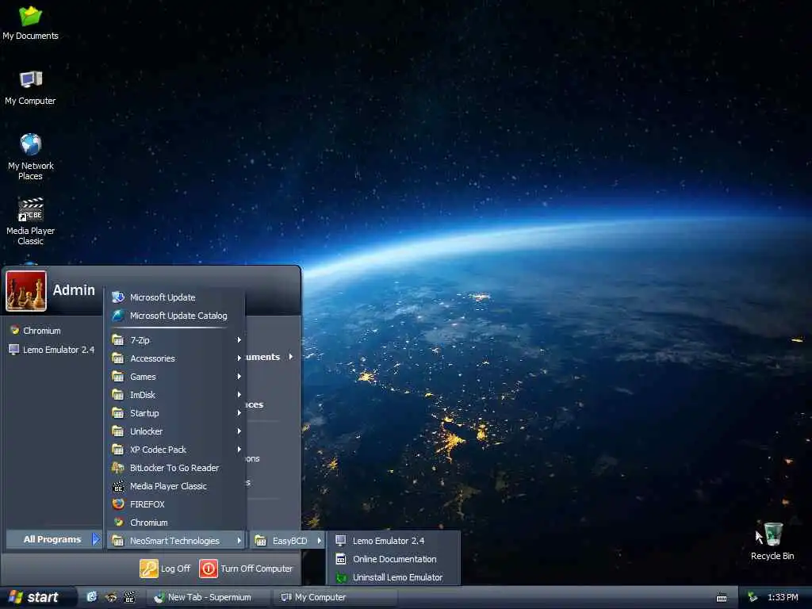Viewport: 812px width, 609px height.
Task: Click the Admin user picture
Action: coord(26,290)
